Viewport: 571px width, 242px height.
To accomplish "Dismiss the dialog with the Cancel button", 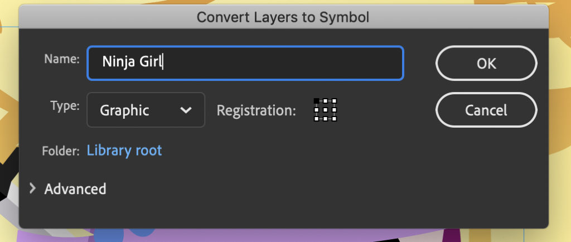I will point(486,110).
